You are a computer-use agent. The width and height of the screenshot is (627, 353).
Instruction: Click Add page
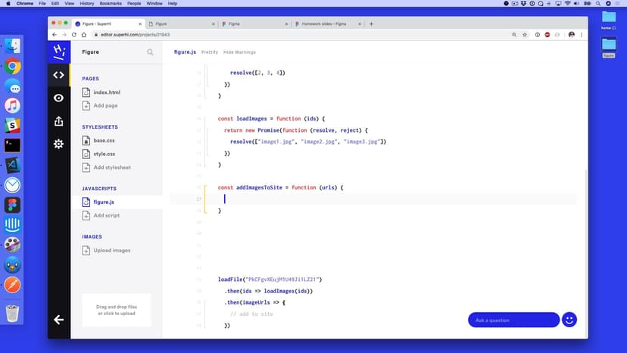pyautogui.click(x=105, y=105)
